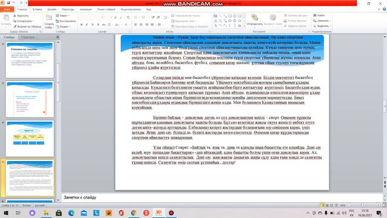Toggle center text alignment

point(141,25)
